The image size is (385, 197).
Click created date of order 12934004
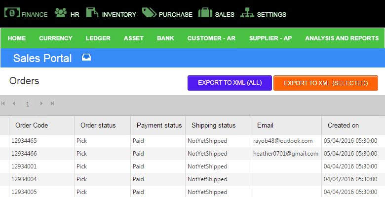[x=350, y=179]
